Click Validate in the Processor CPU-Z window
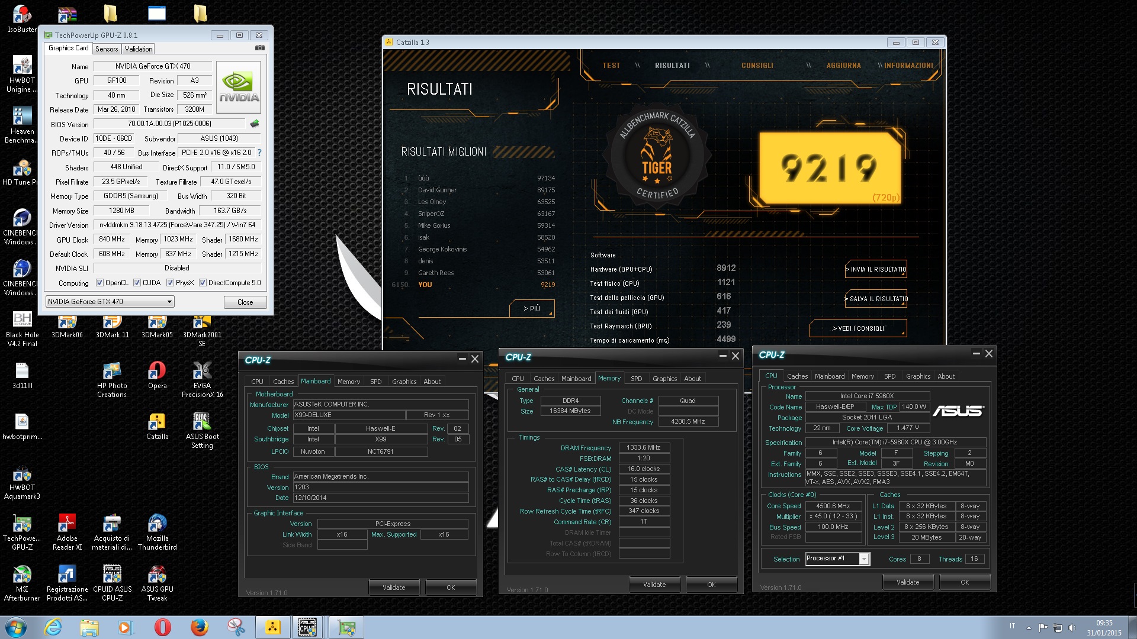Viewport: 1137px width, 639px height. (908, 582)
